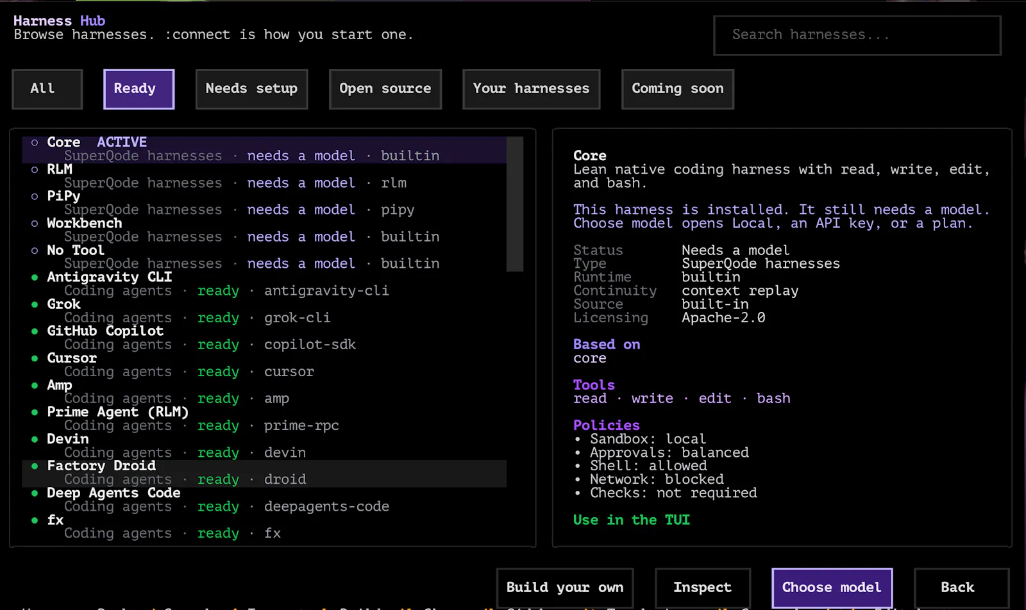1026x610 pixels.
Task: Click the green dot beside Prime Agent (RLM)
Action: [35, 412]
